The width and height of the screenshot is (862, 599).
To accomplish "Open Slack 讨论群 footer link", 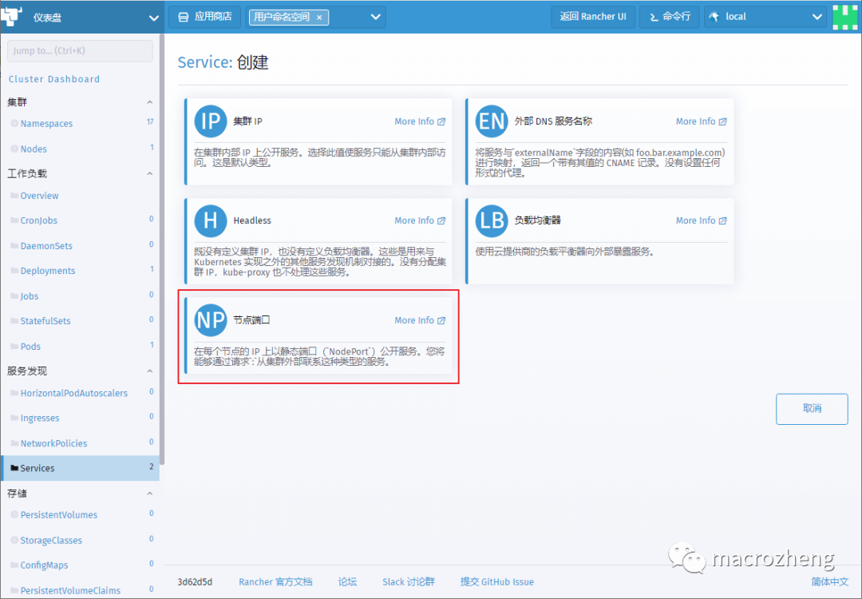I will click(x=409, y=582).
